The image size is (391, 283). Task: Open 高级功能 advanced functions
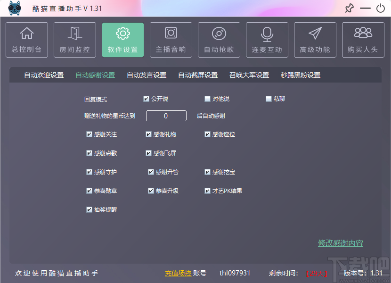[x=315, y=40]
